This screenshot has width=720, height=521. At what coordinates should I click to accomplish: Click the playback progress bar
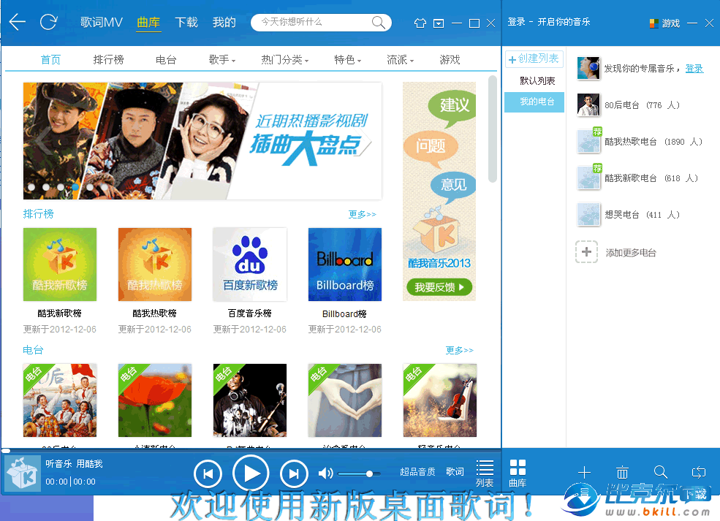tap(251, 451)
